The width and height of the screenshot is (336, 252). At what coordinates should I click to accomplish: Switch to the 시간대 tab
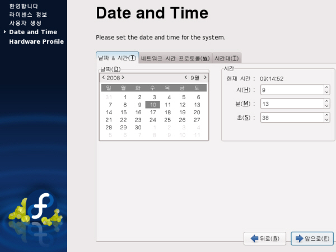click(227, 58)
